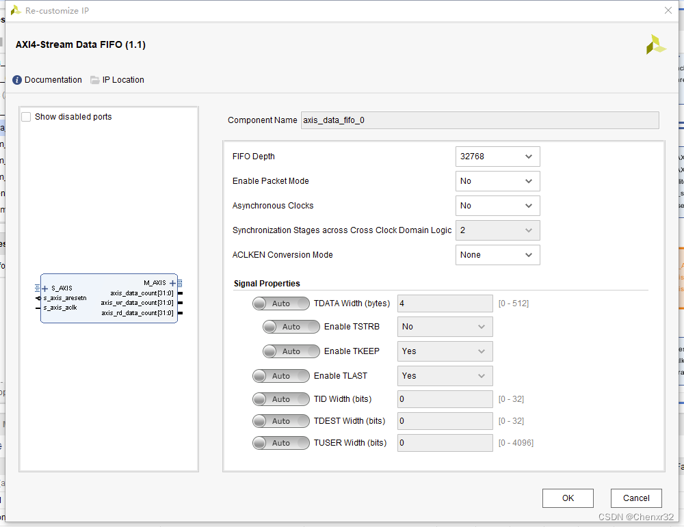684x527 pixels.
Task: Toggle Auto switch for TUSER Width
Action: tap(281, 443)
